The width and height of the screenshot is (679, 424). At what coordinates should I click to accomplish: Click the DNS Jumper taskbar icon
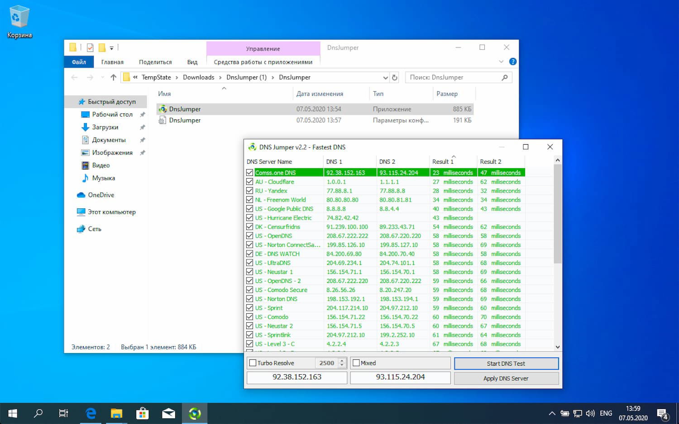(195, 413)
